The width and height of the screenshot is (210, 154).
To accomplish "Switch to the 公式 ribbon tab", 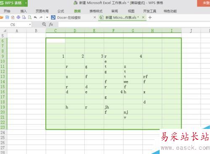I will pos(60,11).
